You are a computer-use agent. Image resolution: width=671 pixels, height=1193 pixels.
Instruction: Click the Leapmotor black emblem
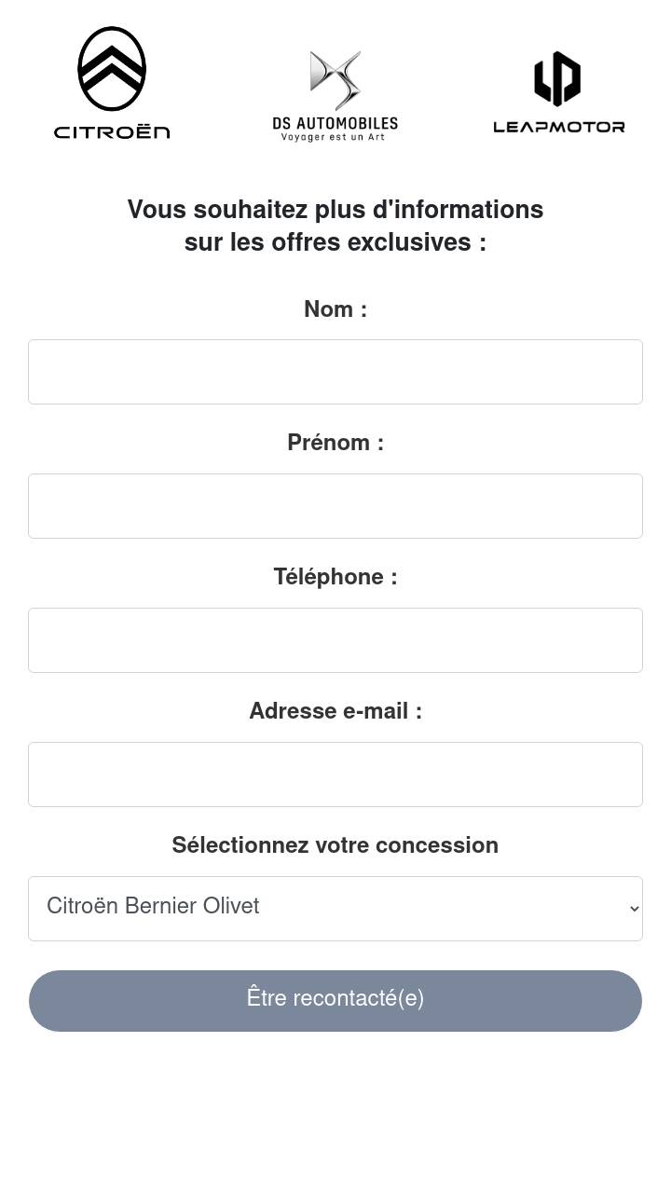coord(557,78)
